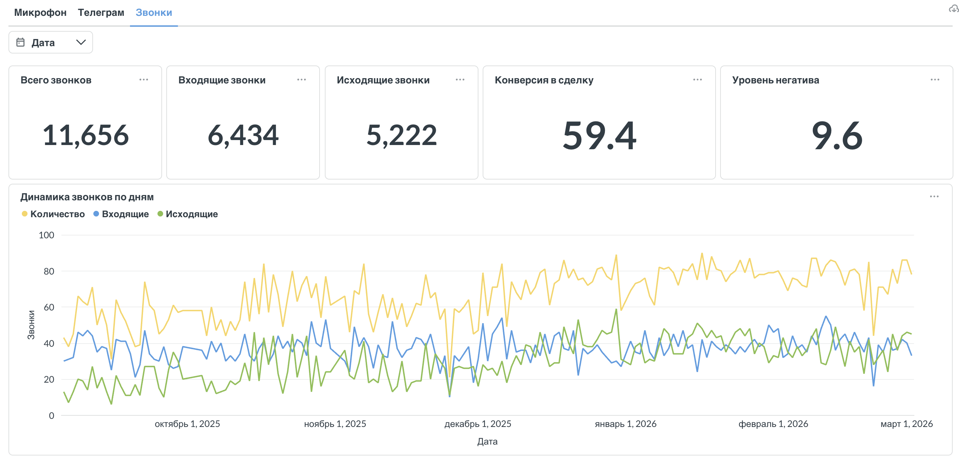Click the chevron arrow on Дата filter
The width and height of the screenshot is (959, 459).
81,42
